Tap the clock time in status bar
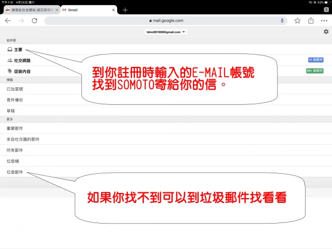Viewport: 332px width, 249px height. tap(7, 2)
